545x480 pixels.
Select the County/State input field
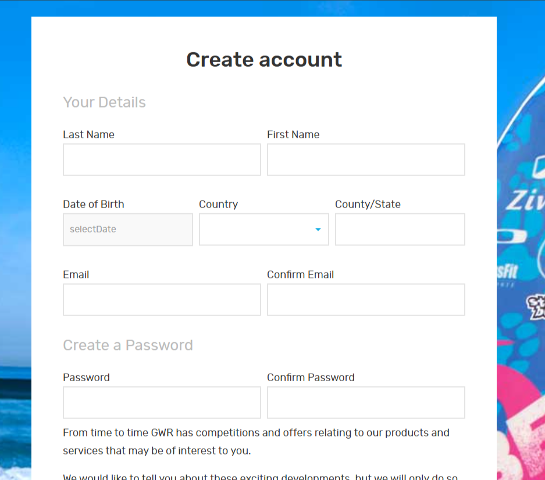pyautogui.click(x=400, y=230)
